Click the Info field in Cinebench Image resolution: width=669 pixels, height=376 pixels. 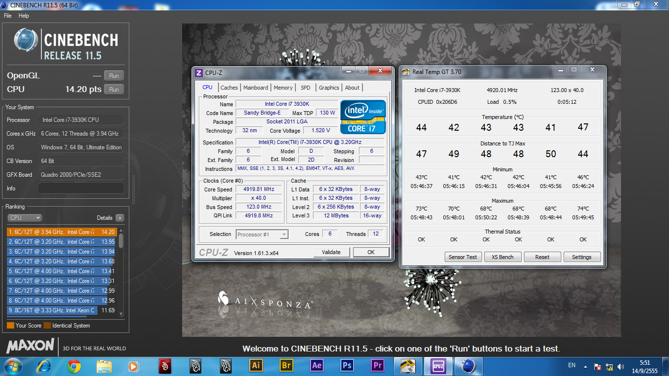[81, 188]
